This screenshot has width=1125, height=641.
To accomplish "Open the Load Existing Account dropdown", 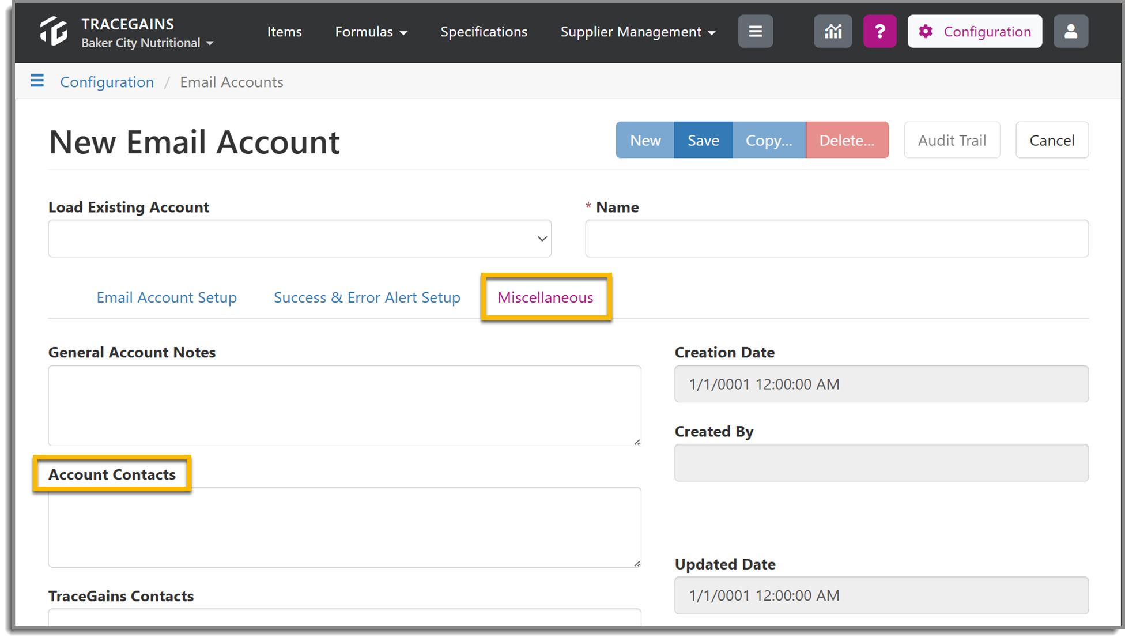I will (x=300, y=238).
